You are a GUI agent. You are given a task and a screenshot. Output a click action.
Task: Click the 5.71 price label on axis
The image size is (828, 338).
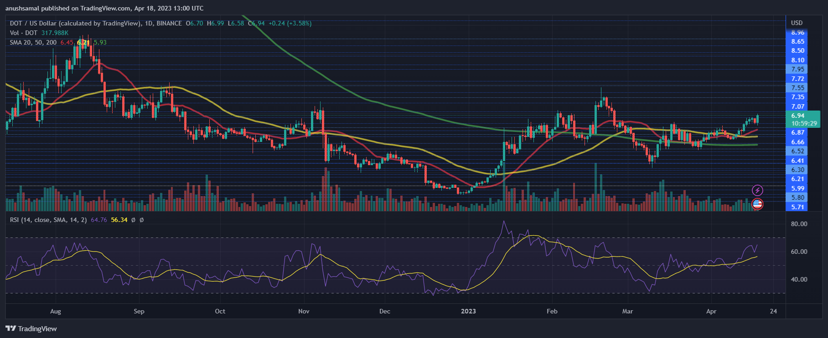[797, 207]
